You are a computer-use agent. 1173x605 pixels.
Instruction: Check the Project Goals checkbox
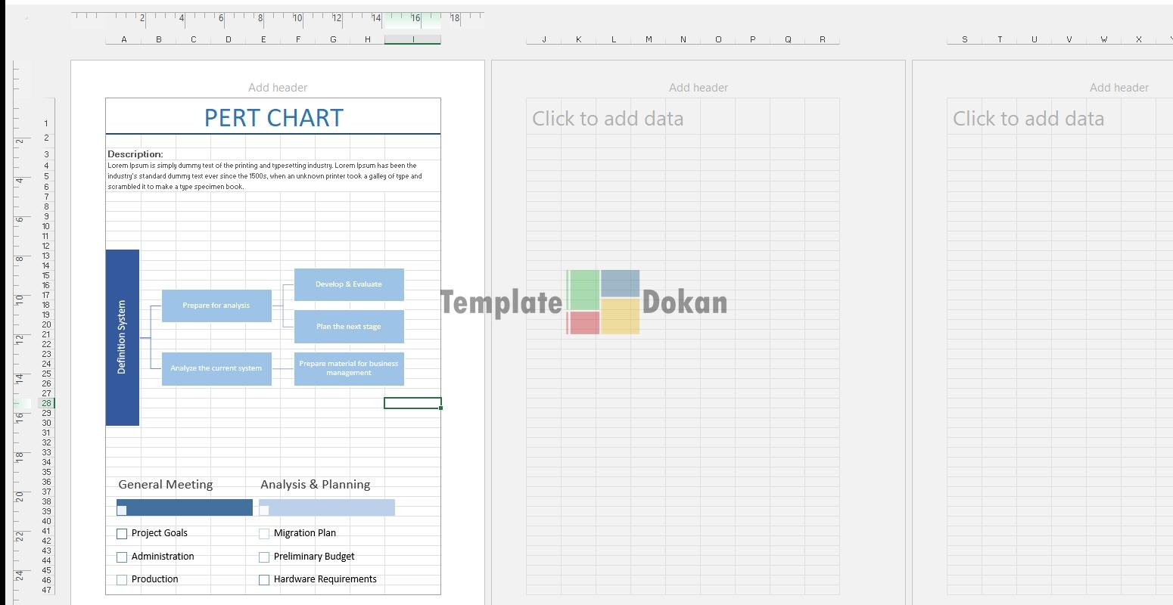[x=122, y=534]
